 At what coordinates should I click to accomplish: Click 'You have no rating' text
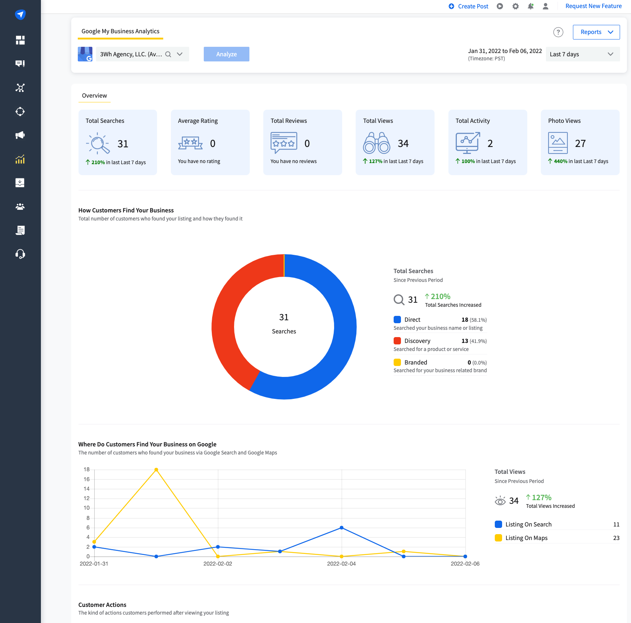(x=199, y=161)
